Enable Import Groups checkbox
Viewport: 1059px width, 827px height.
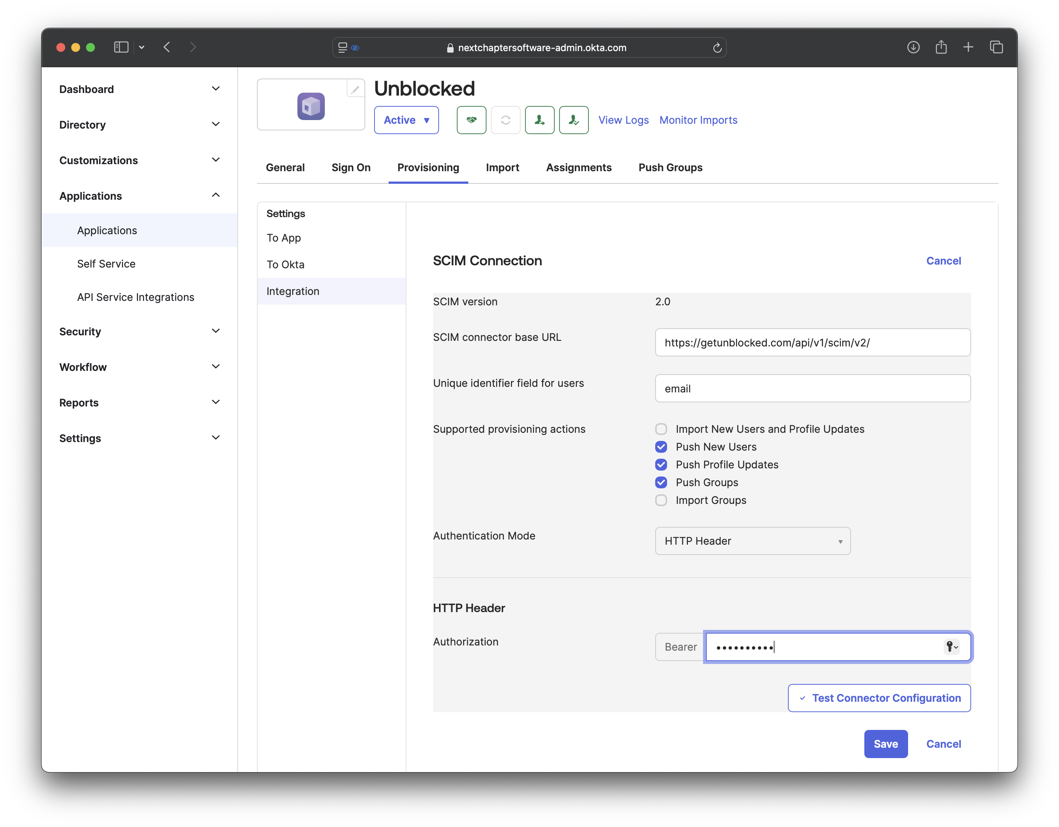(661, 500)
